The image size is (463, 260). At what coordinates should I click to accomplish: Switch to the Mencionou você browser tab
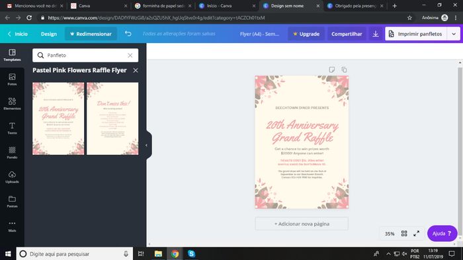[x=35, y=5]
